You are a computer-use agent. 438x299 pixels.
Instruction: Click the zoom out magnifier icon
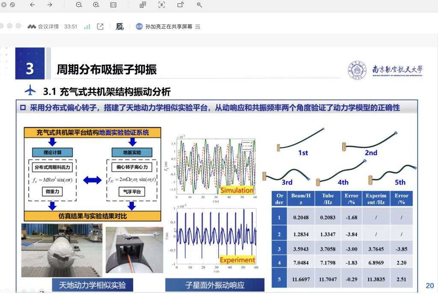tap(79, 5)
